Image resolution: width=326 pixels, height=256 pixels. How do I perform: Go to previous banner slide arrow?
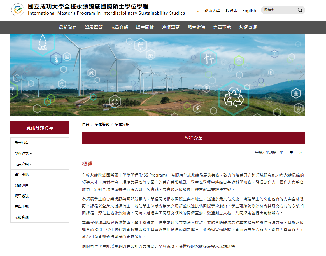tap(15, 75)
